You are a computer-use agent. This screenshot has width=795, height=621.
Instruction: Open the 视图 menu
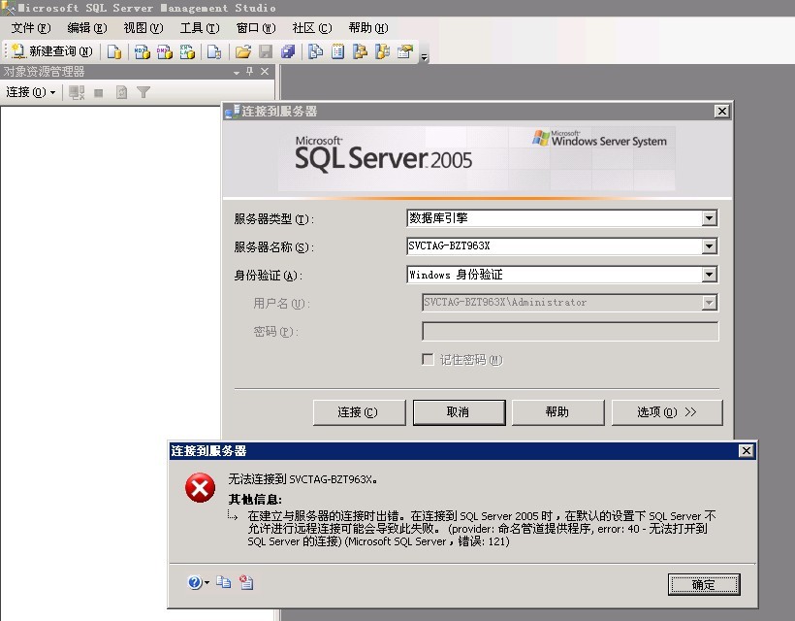point(143,28)
